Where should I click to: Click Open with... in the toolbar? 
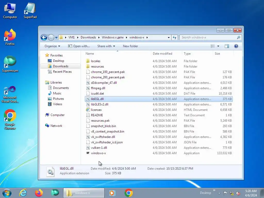(79, 46)
